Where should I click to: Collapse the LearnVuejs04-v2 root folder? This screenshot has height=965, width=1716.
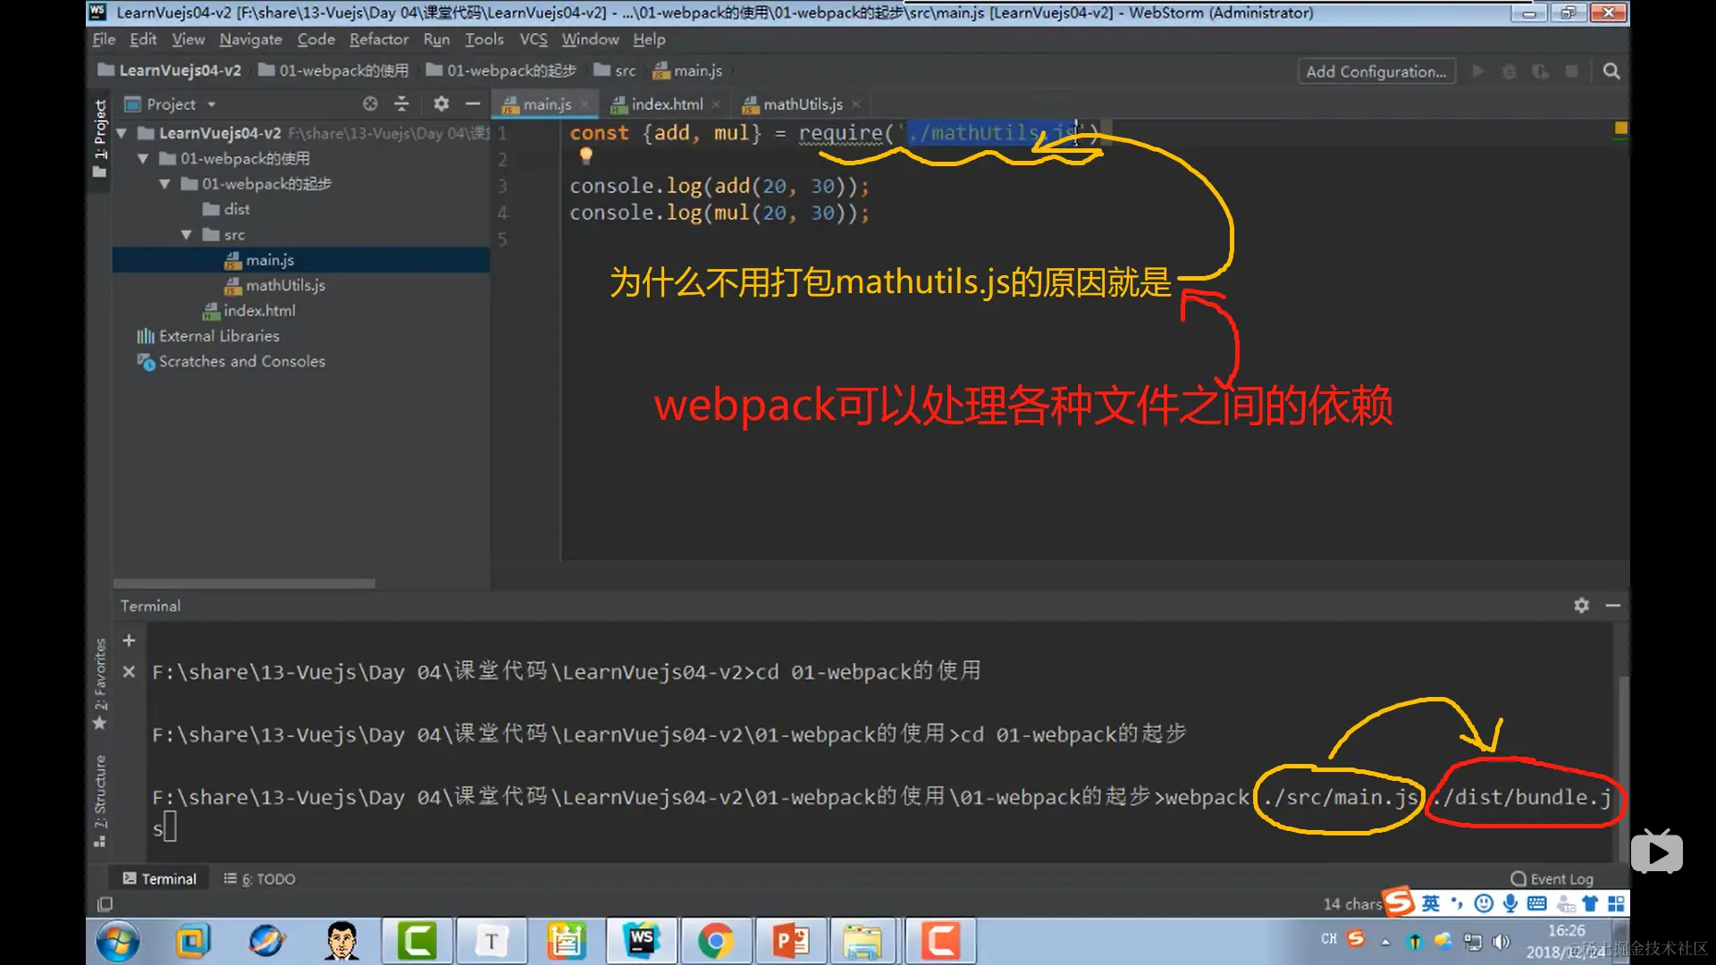122,133
